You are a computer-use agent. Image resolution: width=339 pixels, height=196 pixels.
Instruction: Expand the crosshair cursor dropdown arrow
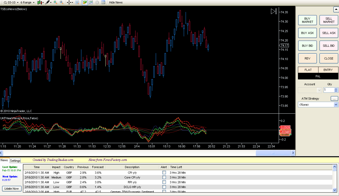(x=72, y=2)
